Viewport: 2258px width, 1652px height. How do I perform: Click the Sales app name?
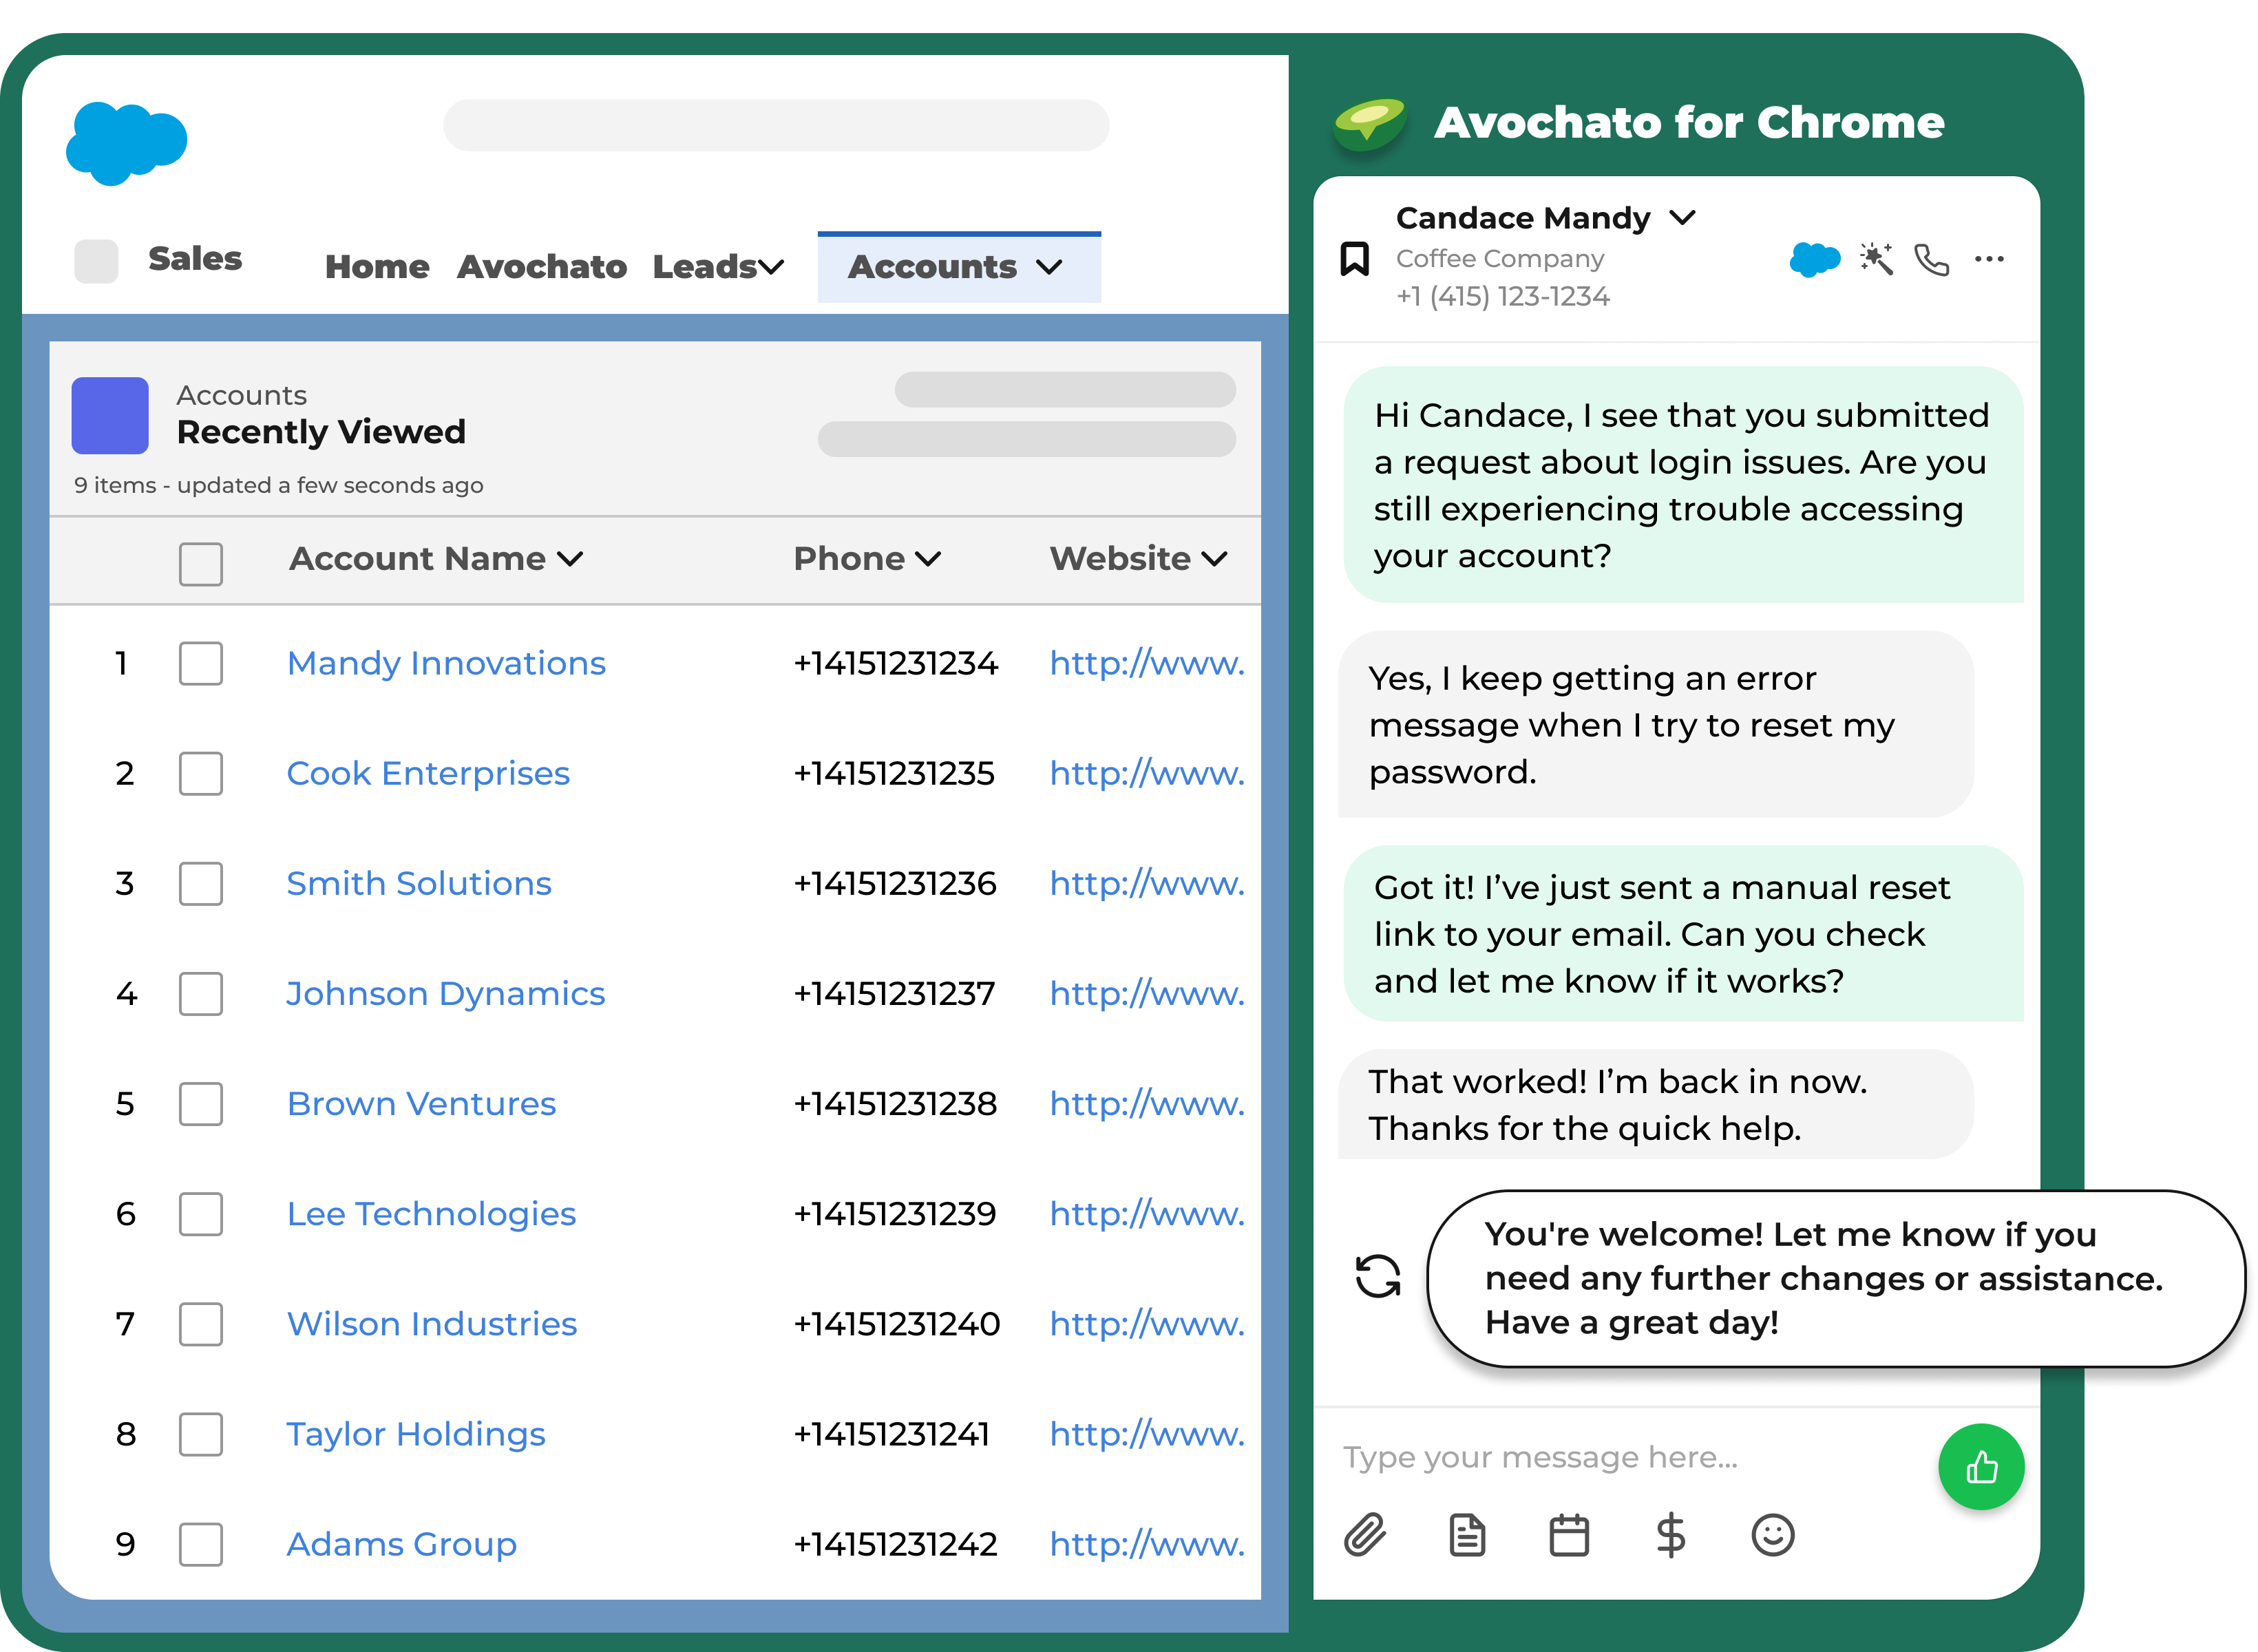pyautogui.click(x=195, y=259)
